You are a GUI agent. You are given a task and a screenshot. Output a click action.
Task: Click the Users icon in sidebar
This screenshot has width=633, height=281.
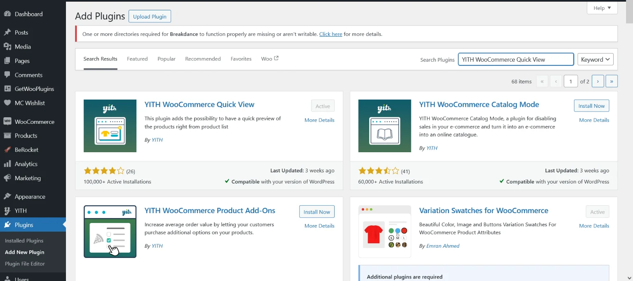point(7,279)
